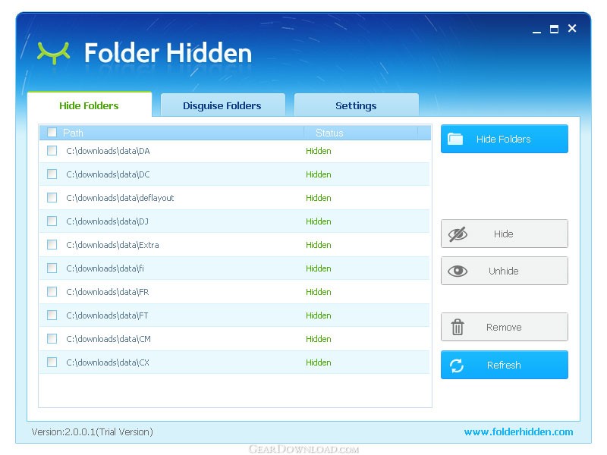This screenshot has width=607, height=455.
Task: Minimize the Folder Hidden window
Action: pos(536,32)
